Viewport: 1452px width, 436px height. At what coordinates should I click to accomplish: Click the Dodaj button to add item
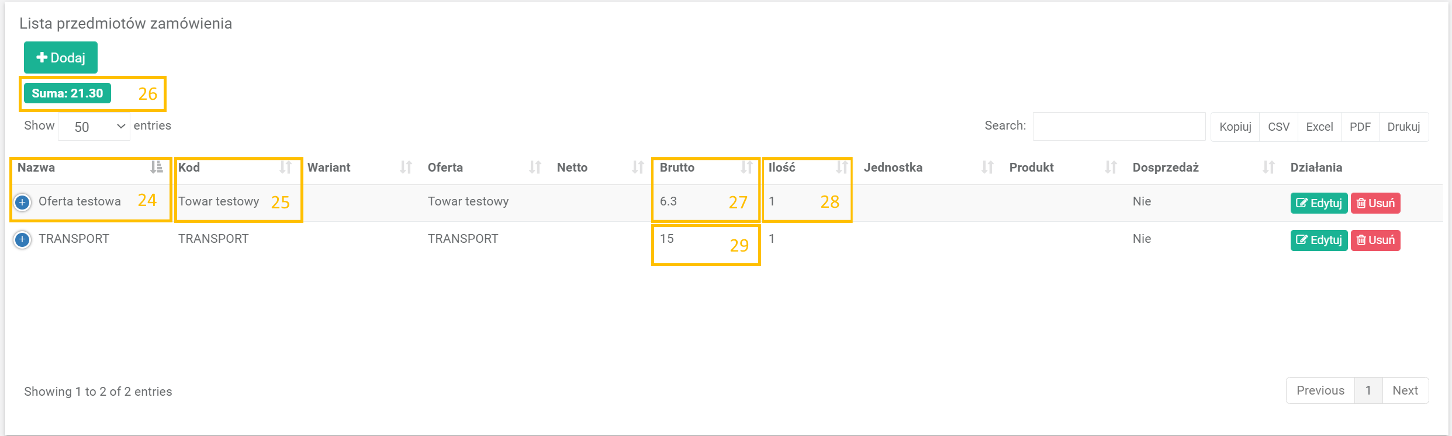[x=61, y=57]
